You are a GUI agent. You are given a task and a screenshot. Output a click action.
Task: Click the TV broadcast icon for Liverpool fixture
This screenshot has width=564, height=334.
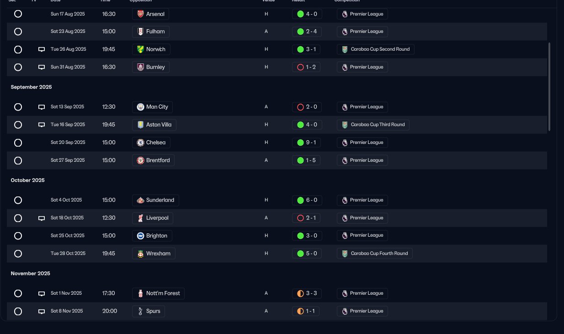pos(42,218)
